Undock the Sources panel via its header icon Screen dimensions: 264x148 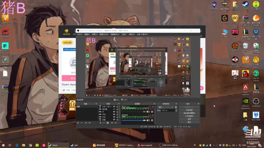click(119, 104)
